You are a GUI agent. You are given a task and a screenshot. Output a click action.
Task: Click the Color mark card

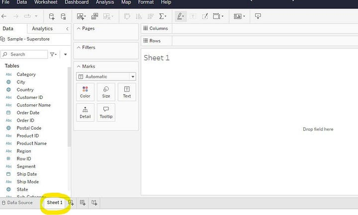85,92
